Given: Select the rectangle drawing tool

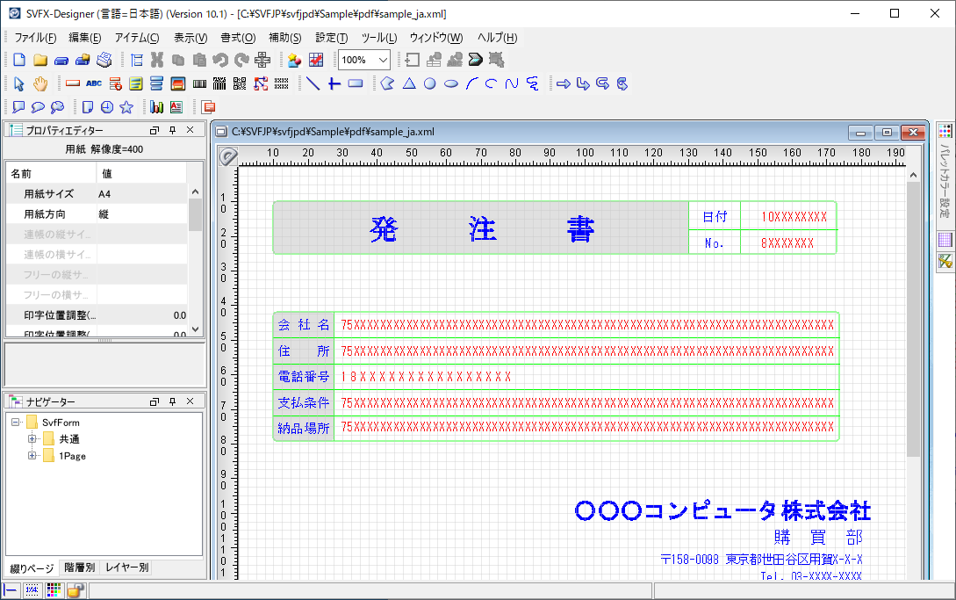Looking at the screenshot, I should tap(356, 83).
